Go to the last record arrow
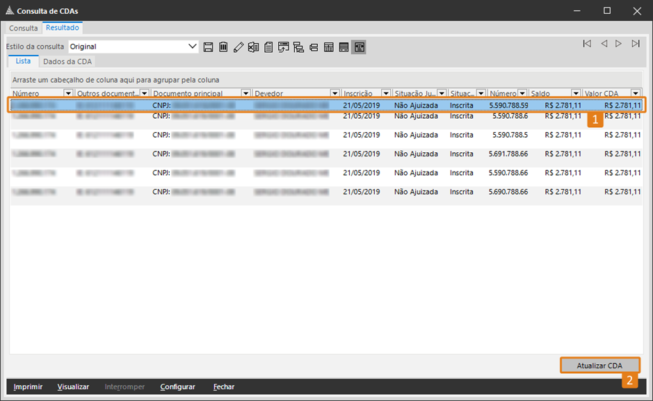 tap(636, 44)
